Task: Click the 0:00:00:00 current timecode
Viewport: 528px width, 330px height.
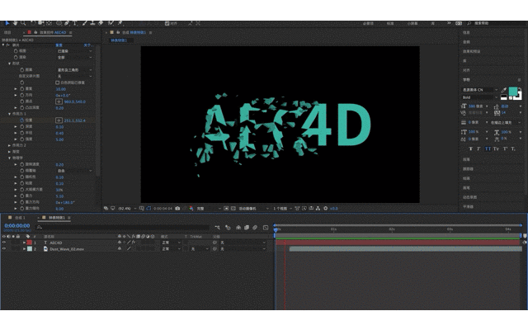Action: pyautogui.click(x=17, y=225)
